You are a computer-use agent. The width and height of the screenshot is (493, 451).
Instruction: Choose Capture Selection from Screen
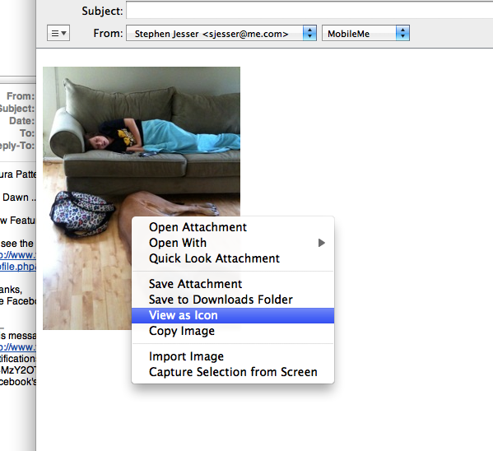[233, 372]
